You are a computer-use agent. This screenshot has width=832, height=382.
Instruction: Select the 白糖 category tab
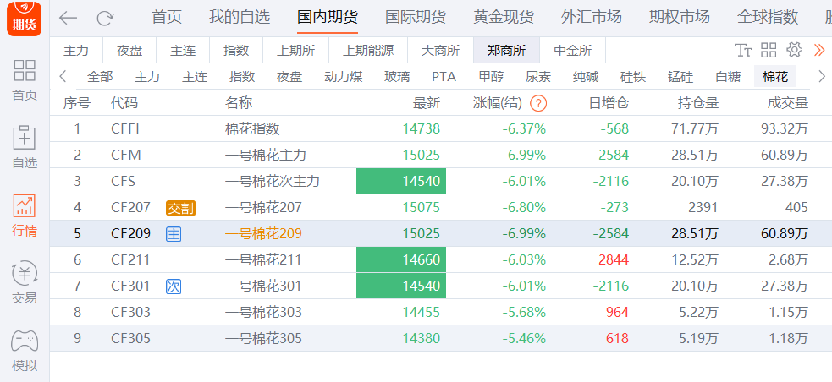coord(727,76)
